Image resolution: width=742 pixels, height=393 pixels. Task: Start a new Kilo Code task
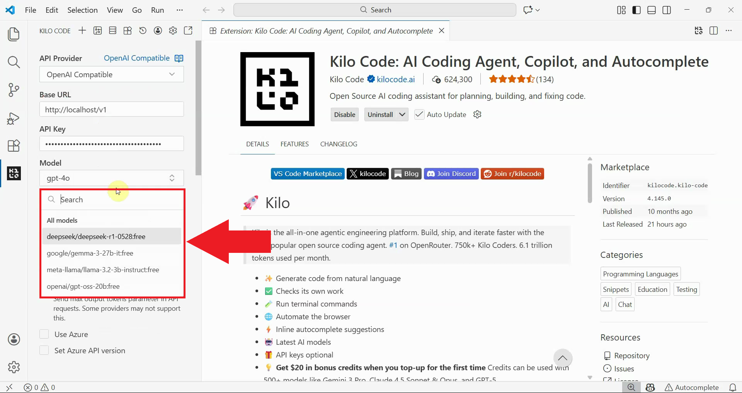click(x=82, y=31)
